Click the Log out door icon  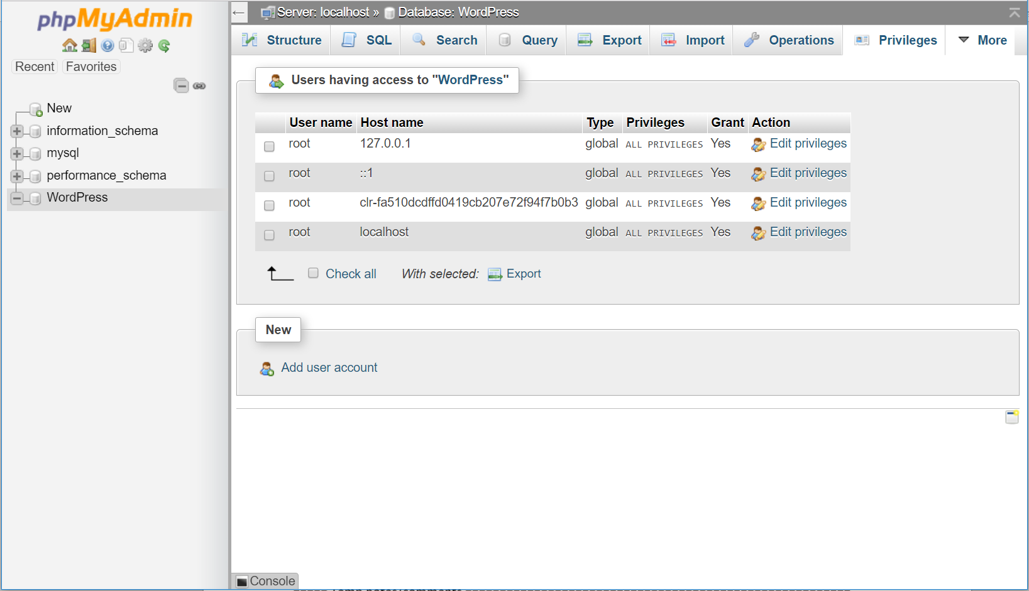89,45
